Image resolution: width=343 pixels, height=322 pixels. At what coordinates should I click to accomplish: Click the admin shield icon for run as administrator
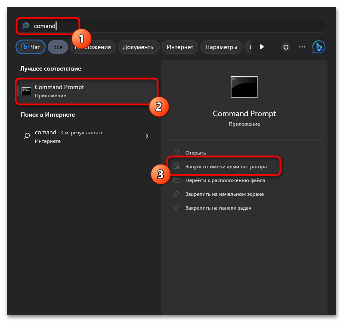point(176,166)
